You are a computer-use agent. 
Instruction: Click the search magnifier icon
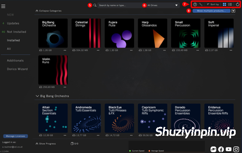coord(95,5)
